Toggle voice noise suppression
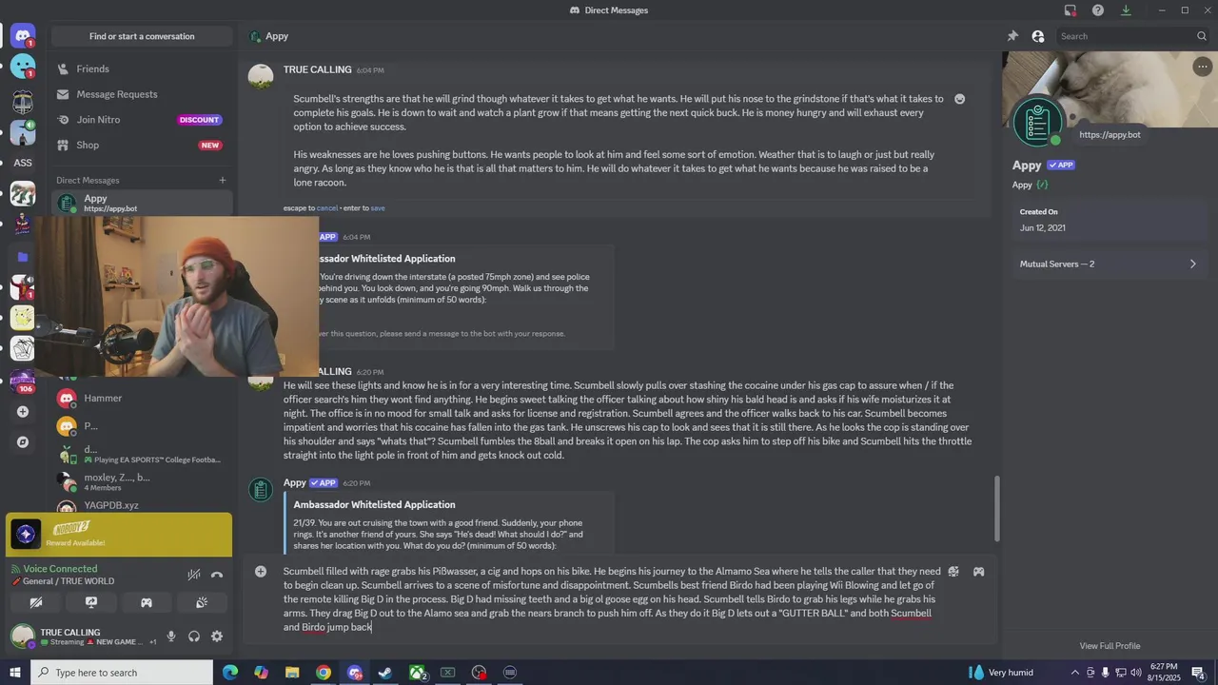 pos(194,575)
